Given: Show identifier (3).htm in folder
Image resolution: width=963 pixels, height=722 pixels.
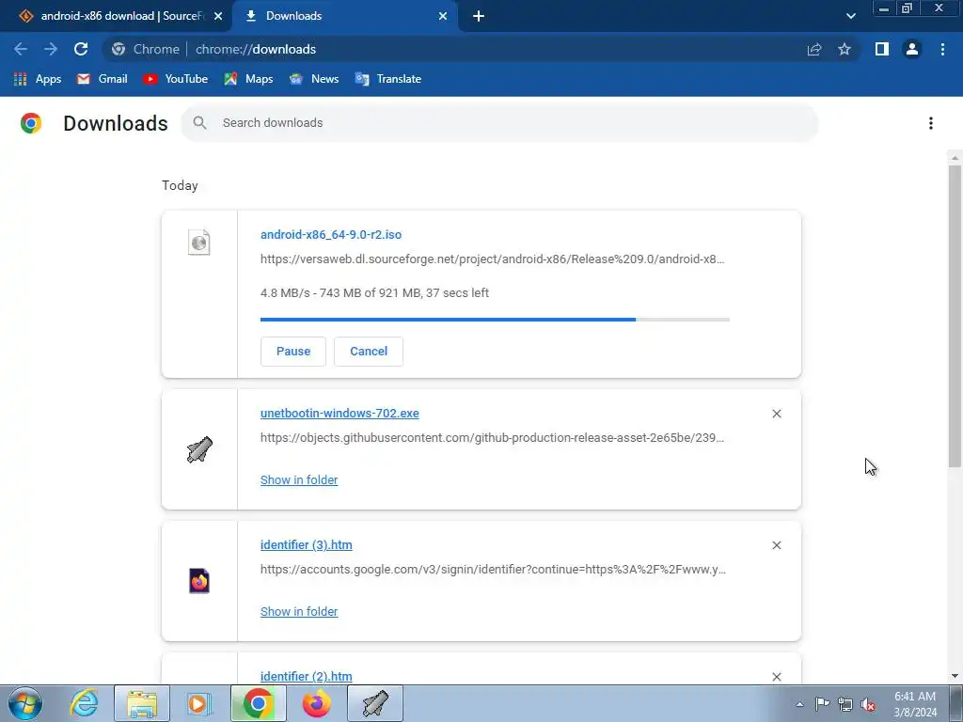Looking at the screenshot, I should coord(299,611).
